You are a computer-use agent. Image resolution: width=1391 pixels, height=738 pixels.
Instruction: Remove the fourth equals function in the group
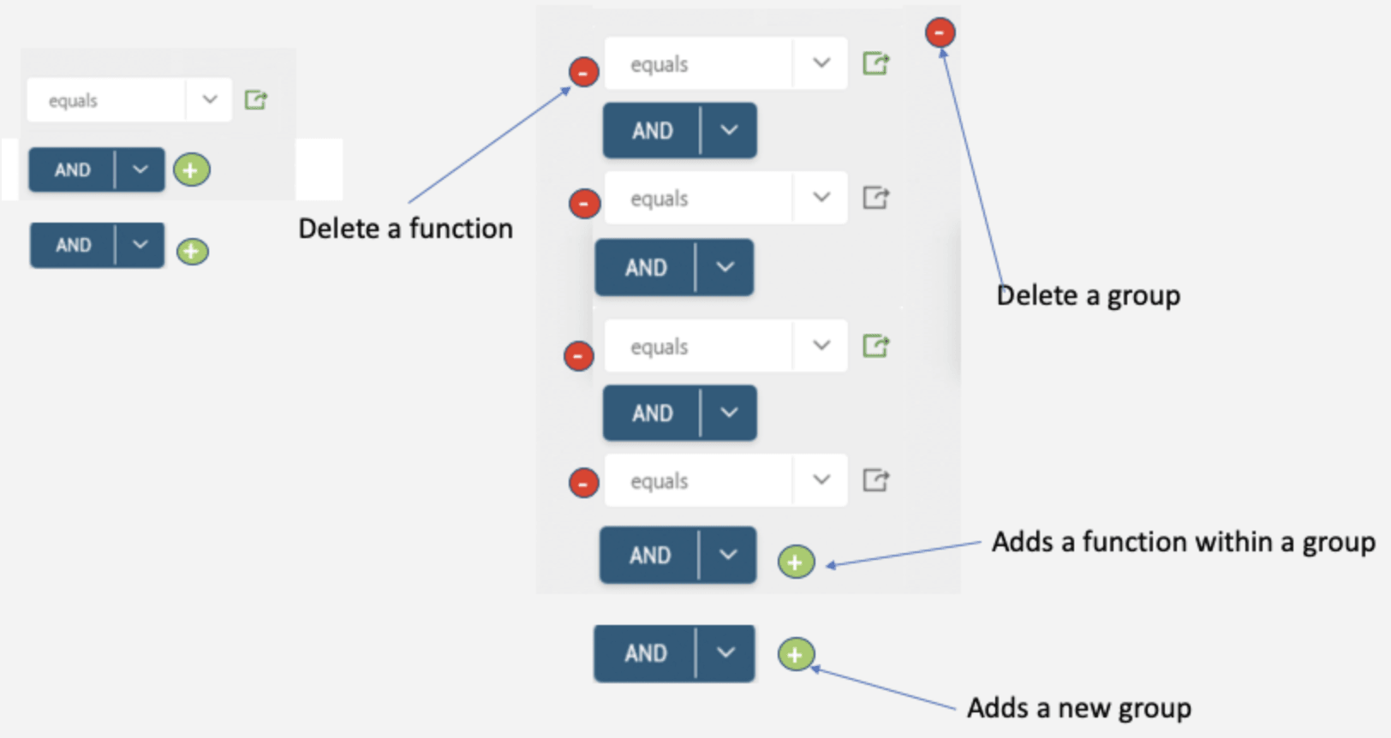[x=584, y=483]
